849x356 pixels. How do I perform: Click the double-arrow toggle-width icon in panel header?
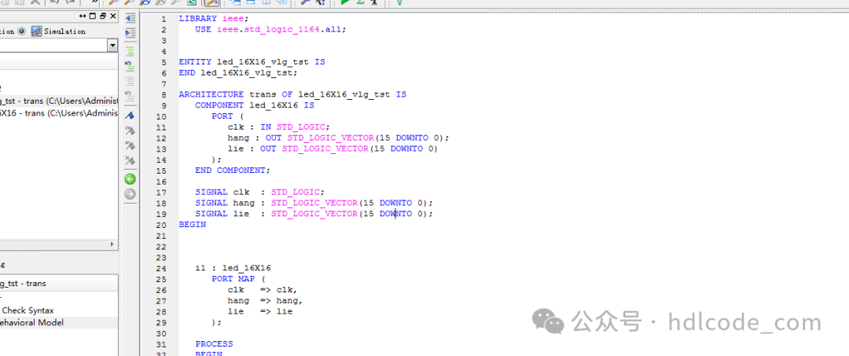point(83,17)
